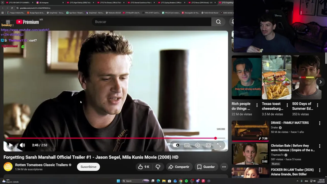Focus the Buscar search field
The height and width of the screenshot is (184, 327).
[x=151, y=22]
